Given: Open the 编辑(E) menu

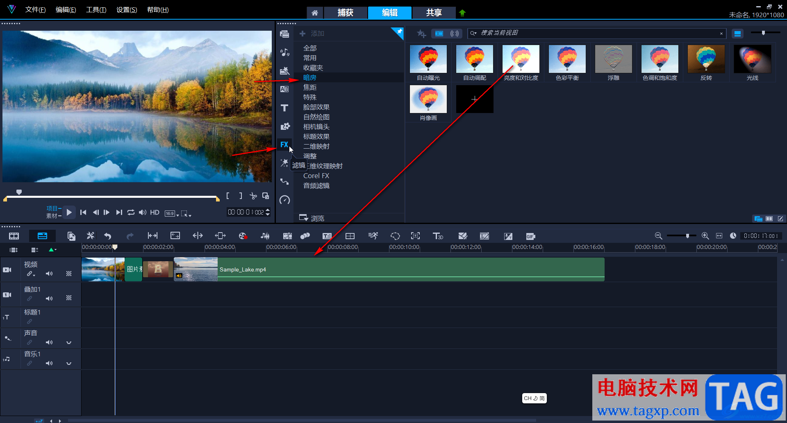Looking at the screenshot, I should [66, 10].
